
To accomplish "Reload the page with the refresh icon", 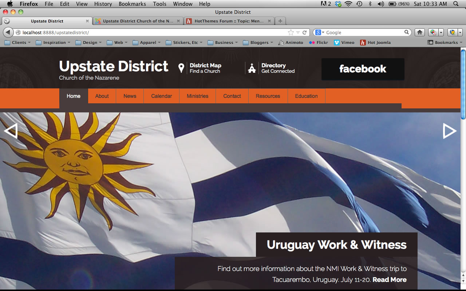I will tap(305, 32).
